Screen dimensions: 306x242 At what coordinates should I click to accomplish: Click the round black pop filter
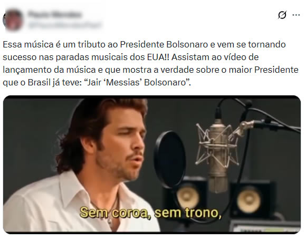coord(170,159)
